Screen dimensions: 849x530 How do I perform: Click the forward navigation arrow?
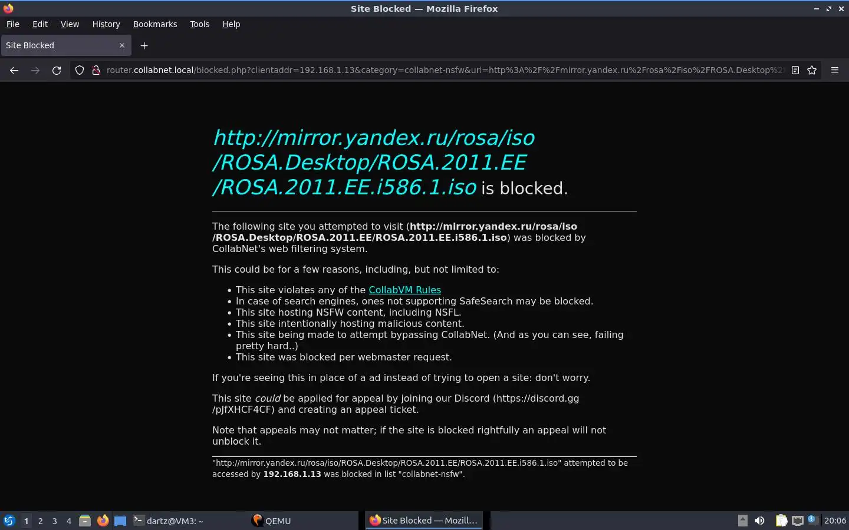pos(35,70)
